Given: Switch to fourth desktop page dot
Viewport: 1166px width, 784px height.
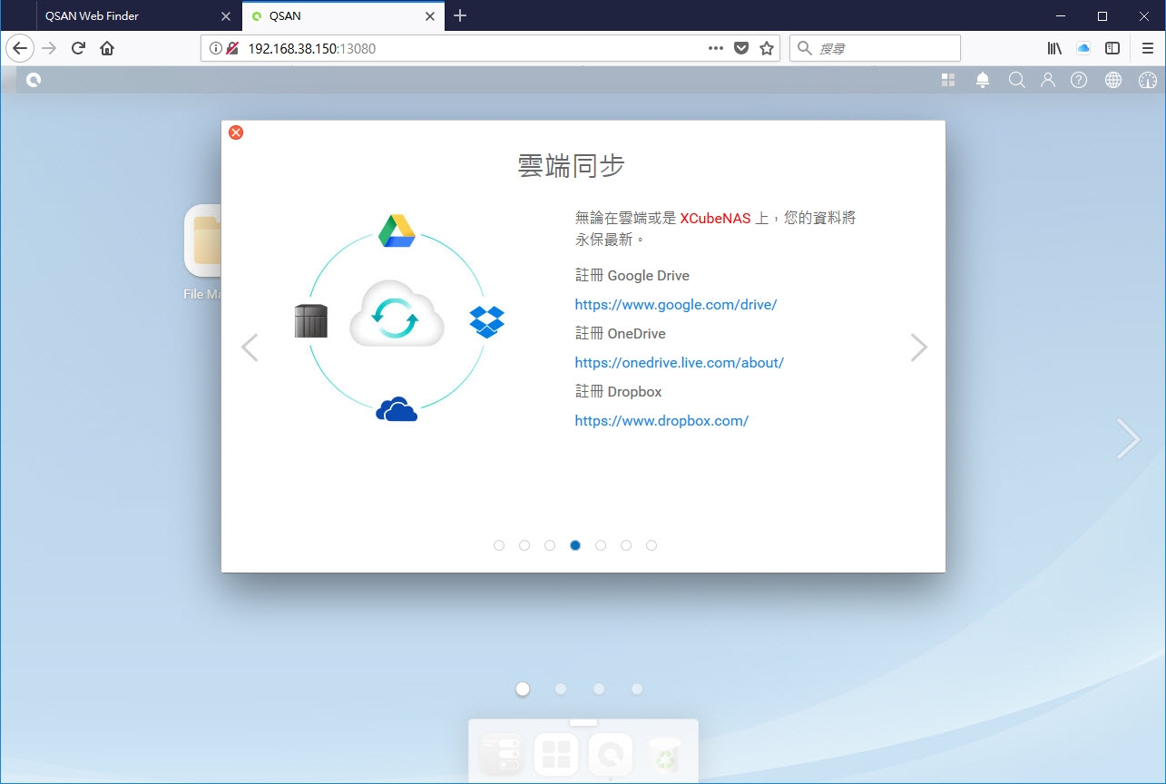Looking at the screenshot, I should coord(637,689).
